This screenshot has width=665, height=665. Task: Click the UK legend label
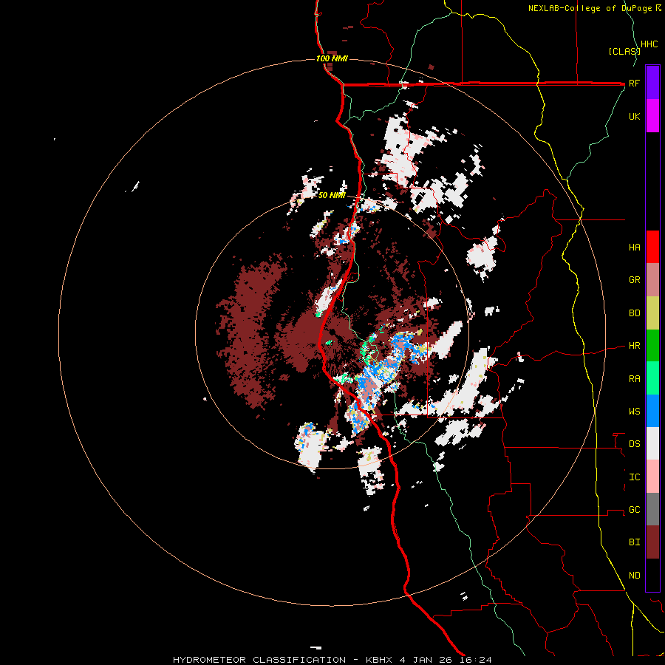[634, 116]
